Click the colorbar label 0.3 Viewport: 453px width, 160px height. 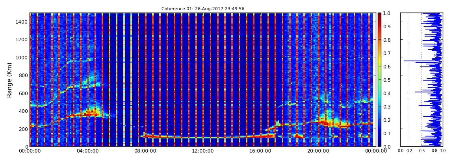pos(387,107)
